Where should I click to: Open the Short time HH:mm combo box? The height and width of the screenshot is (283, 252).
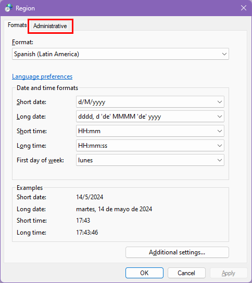(150, 131)
